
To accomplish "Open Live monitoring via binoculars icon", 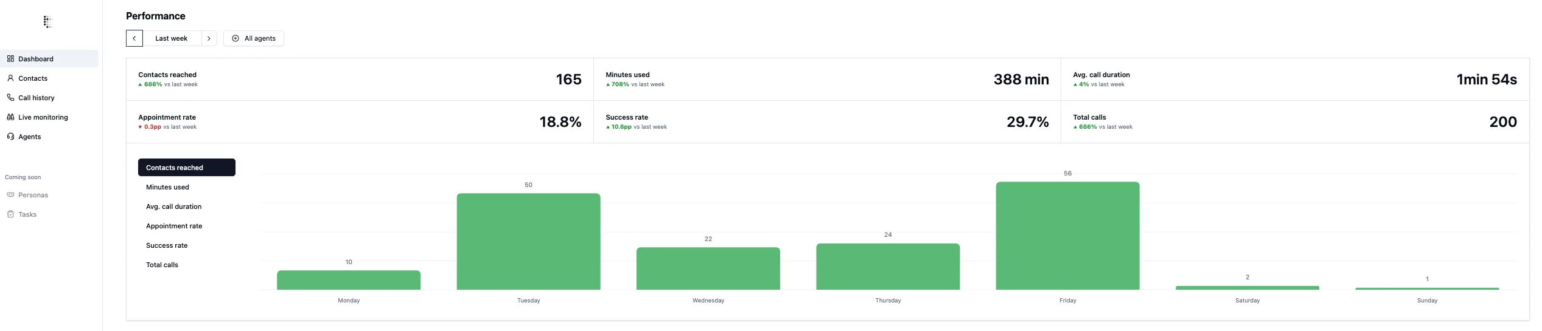I will [x=10, y=117].
